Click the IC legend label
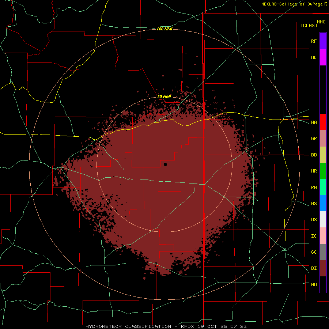The image size is (329, 329). pos(314,236)
